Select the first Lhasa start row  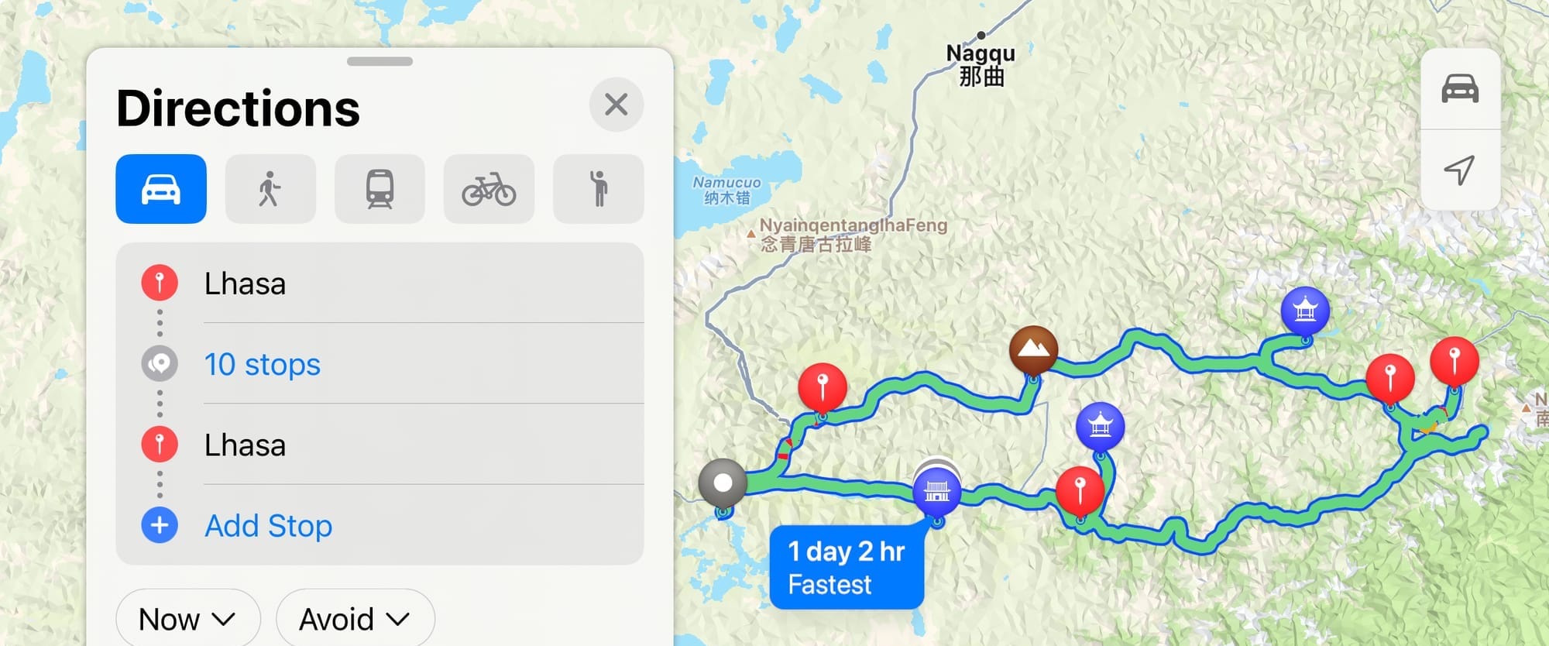(x=380, y=283)
